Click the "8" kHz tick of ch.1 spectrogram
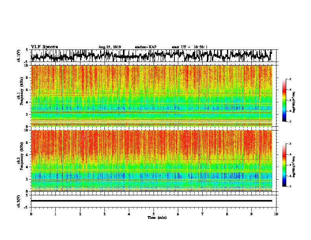 click(27, 78)
